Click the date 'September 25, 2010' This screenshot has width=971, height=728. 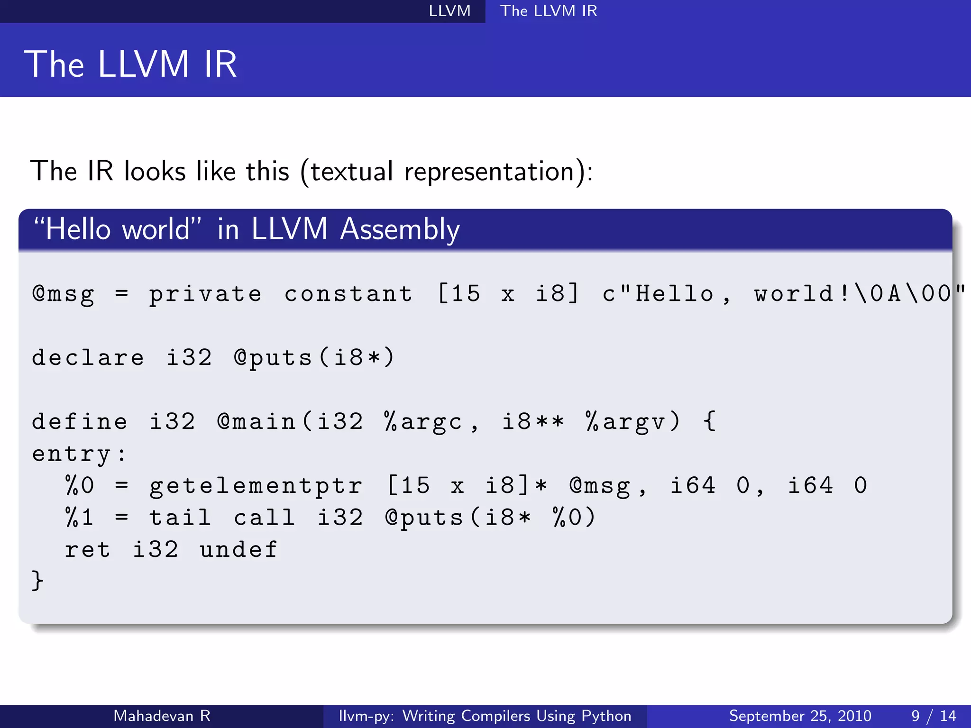800,716
